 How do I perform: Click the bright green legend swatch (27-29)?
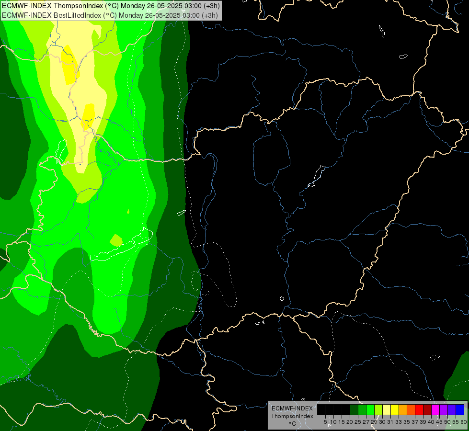click(370, 410)
